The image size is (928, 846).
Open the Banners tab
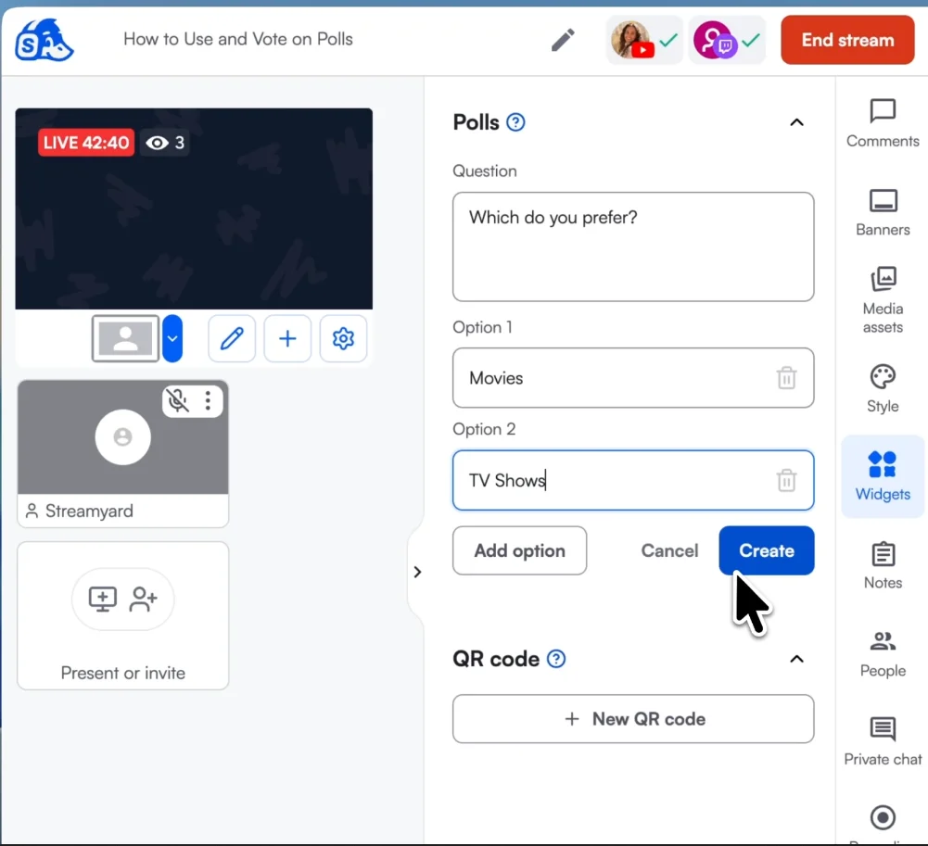pyautogui.click(x=883, y=212)
